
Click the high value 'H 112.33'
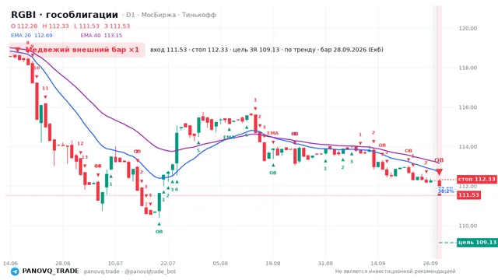pos(55,26)
